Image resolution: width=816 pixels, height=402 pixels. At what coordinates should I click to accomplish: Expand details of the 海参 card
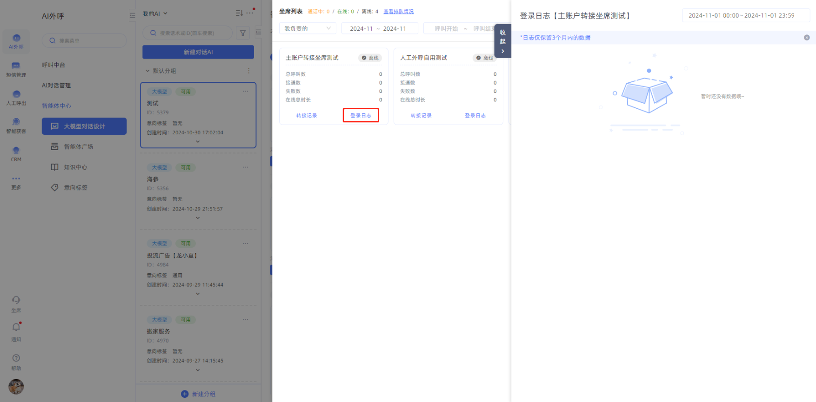[198, 218]
